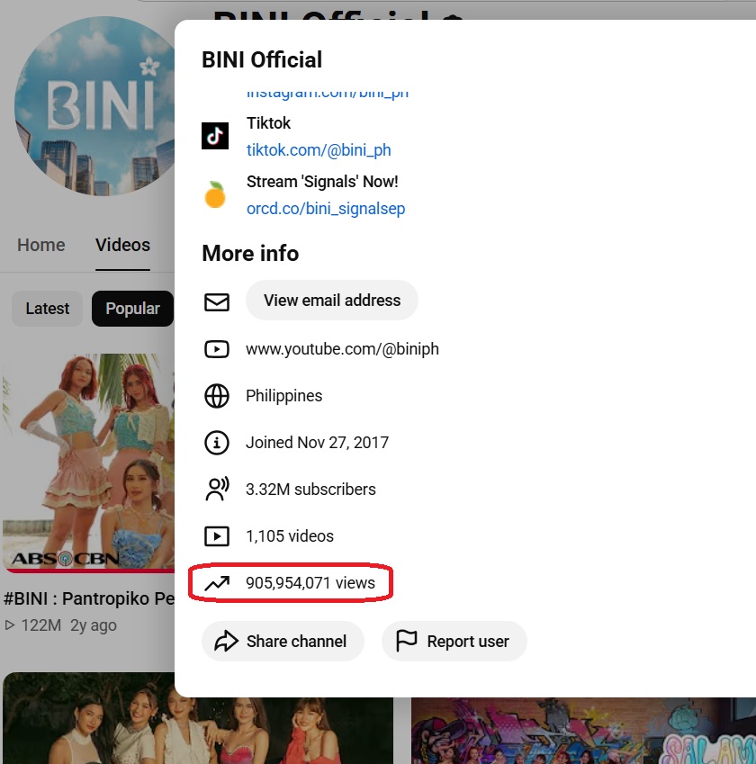This screenshot has height=764, width=756.
Task: Click the 1,105 videos text
Action: (290, 536)
